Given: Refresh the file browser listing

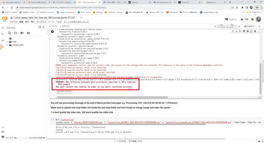Looking at the screenshot, I should coord(16,33).
